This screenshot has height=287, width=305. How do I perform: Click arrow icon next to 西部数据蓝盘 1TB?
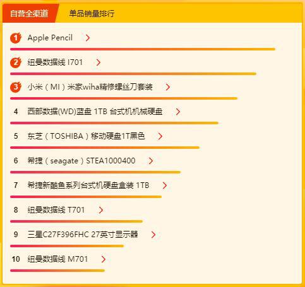pyautogui.click(x=178, y=112)
